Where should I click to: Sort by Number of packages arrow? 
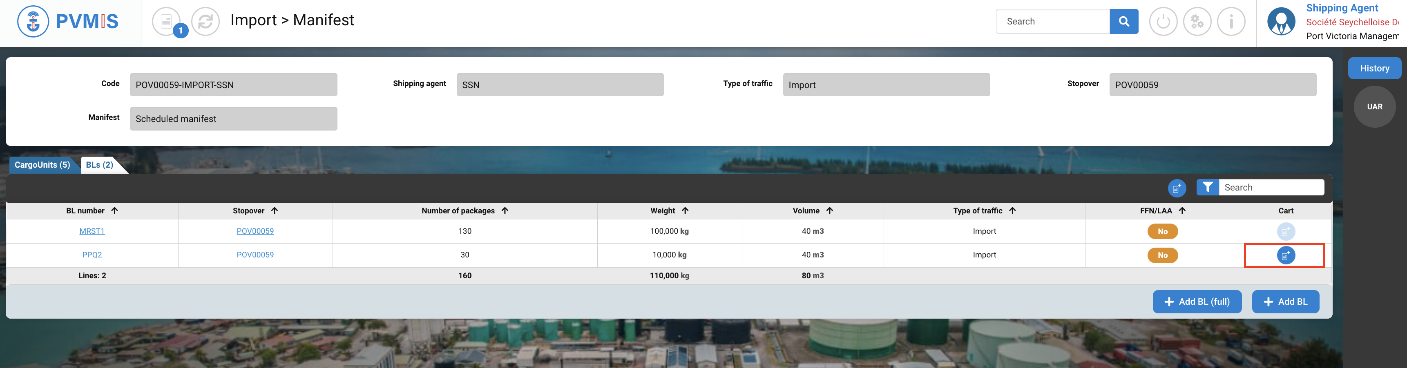pyautogui.click(x=505, y=211)
